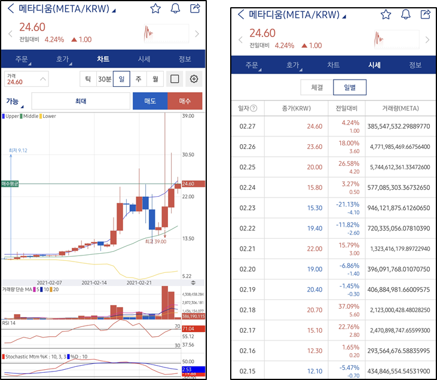Go back from left chart screen
This screenshot has width=437, height=380.
tap(11, 8)
